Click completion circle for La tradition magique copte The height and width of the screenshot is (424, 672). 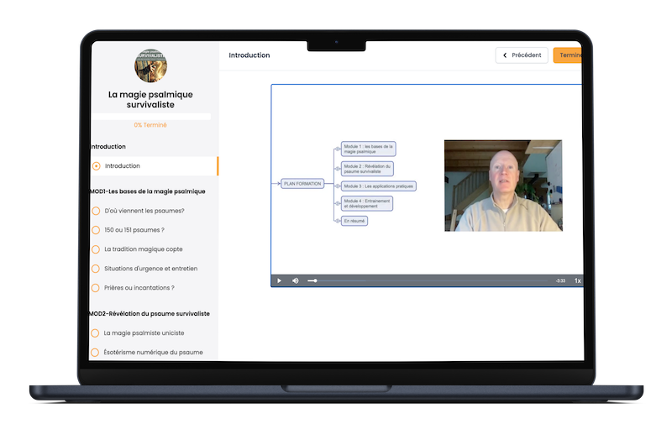coord(96,249)
